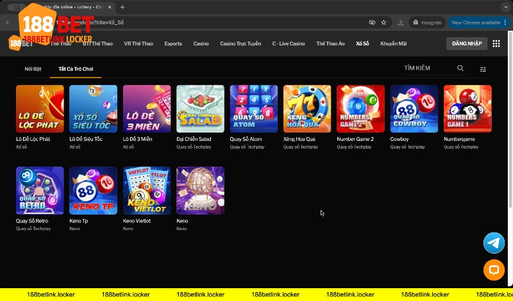Open a new browser tab

tap(122, 7)
